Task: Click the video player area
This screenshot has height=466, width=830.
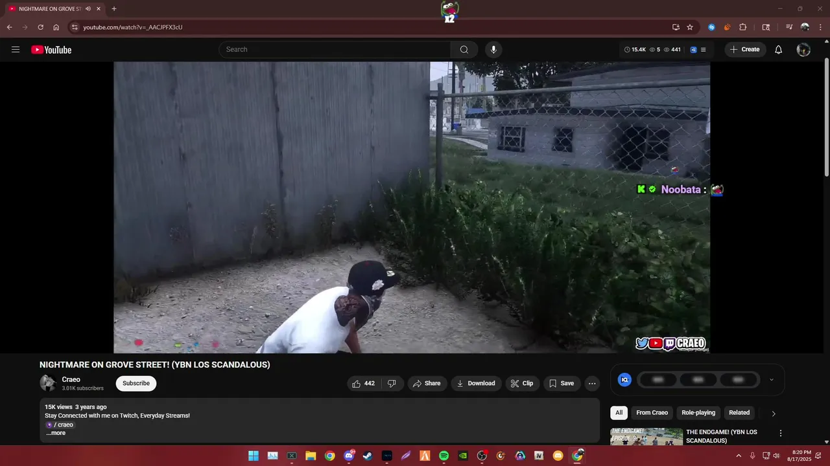Action: pyautogui.click(x=412, y=207)
